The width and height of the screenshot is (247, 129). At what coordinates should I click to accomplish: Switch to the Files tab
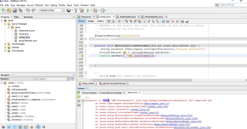[16, 17]
